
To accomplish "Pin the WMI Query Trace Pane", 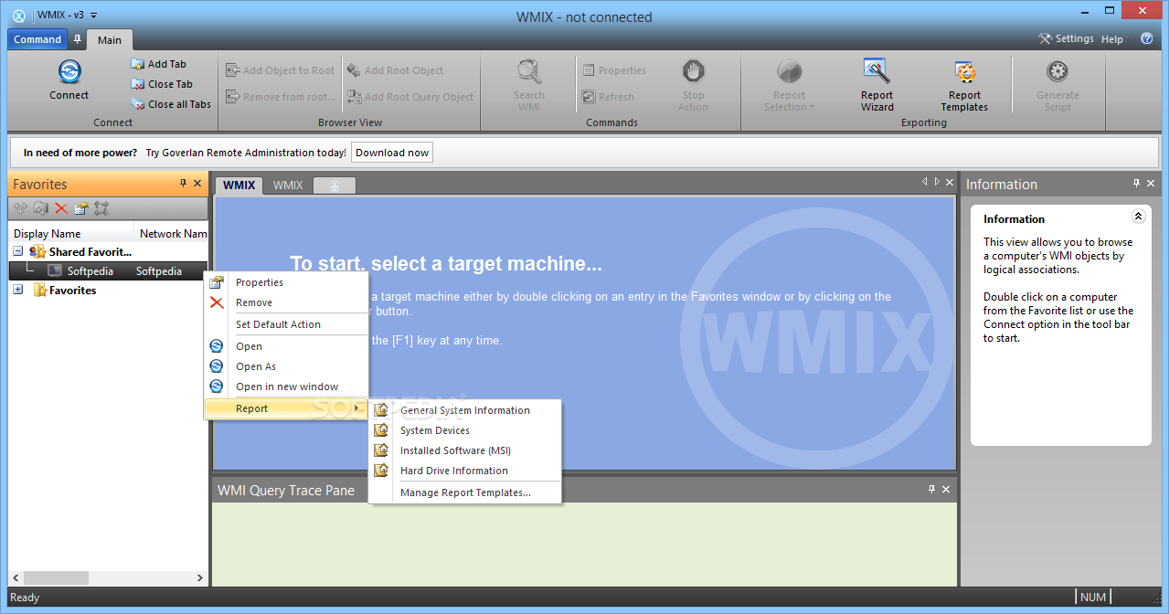I will [x=931, y=490].
